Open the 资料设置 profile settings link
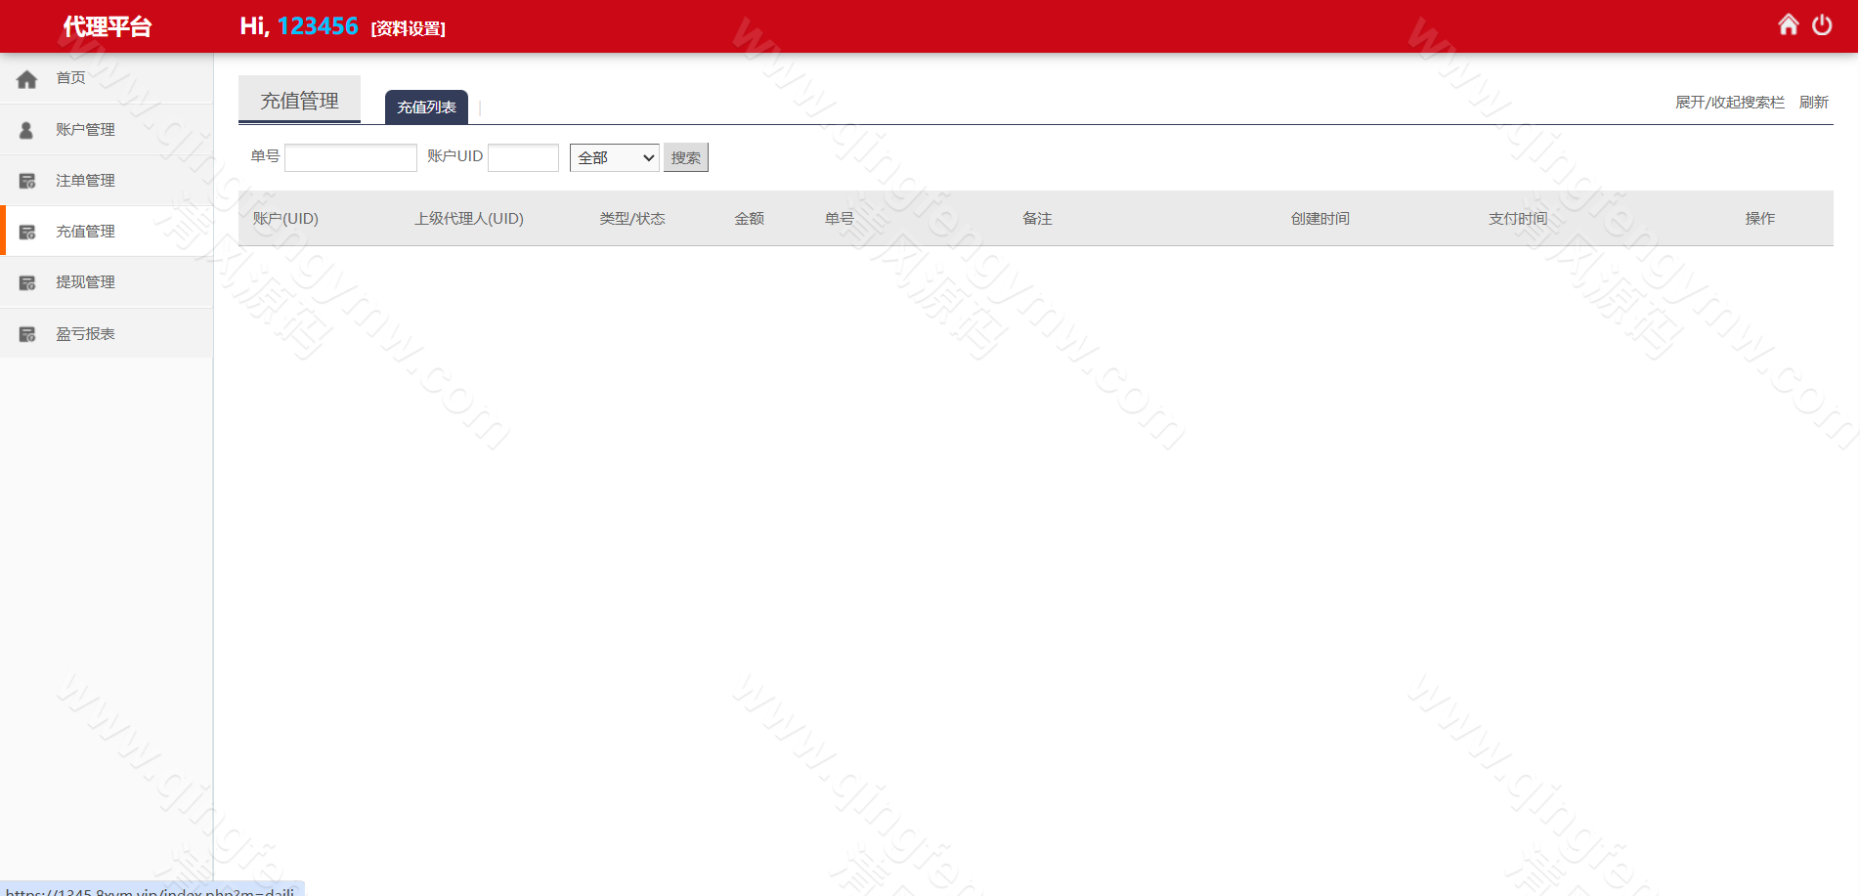The width and height of the screenshot is (1860, 896). [408, 28]
